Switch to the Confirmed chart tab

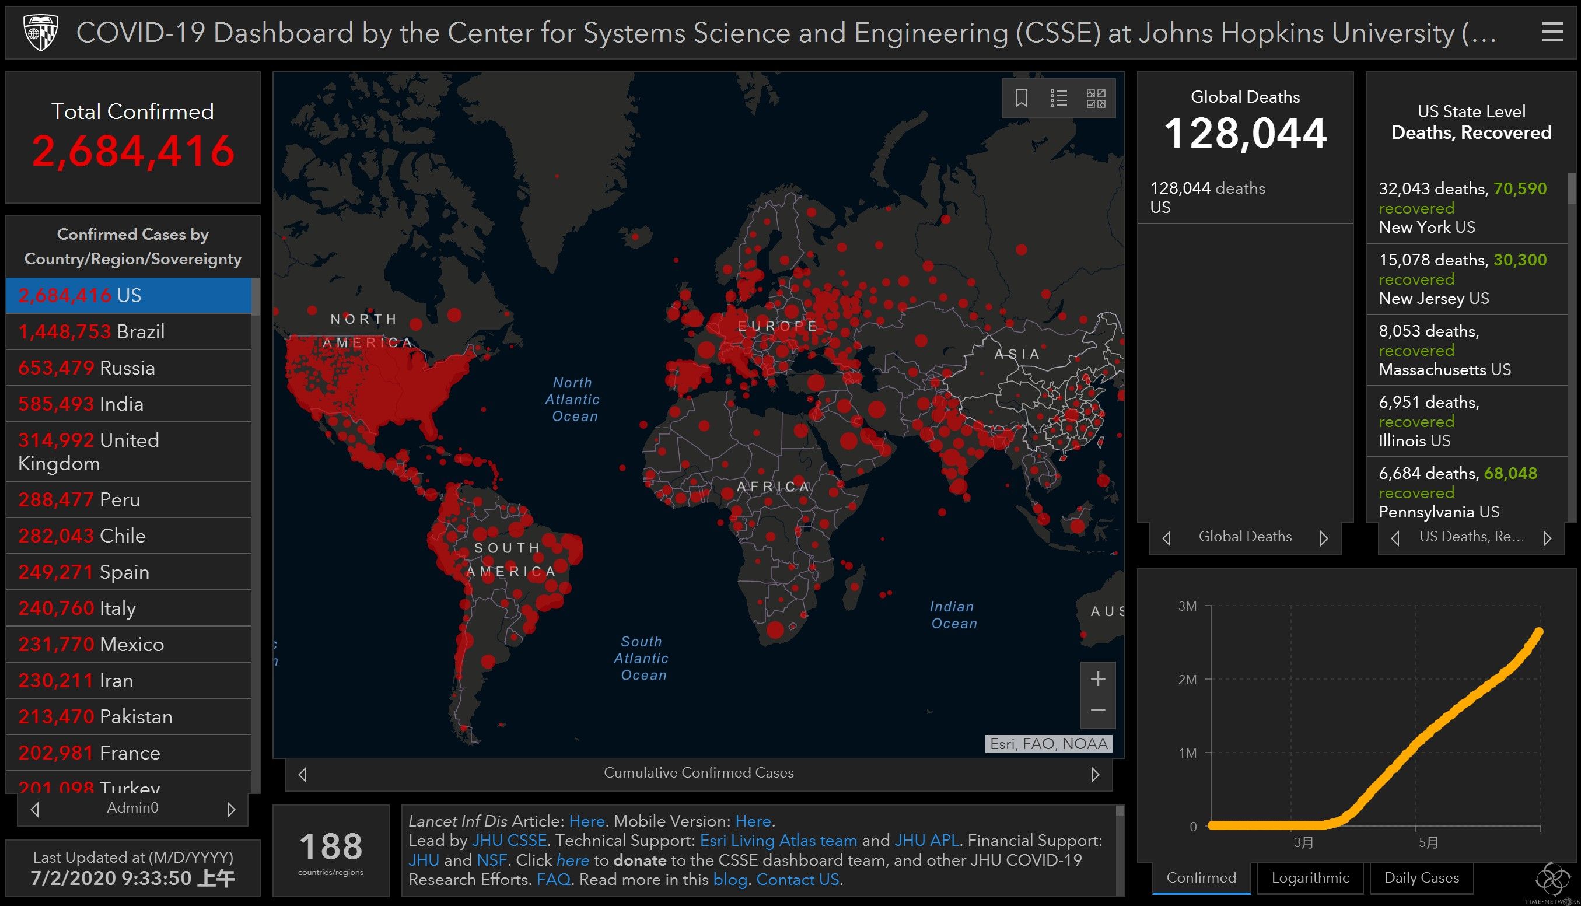coord(1201,878)
